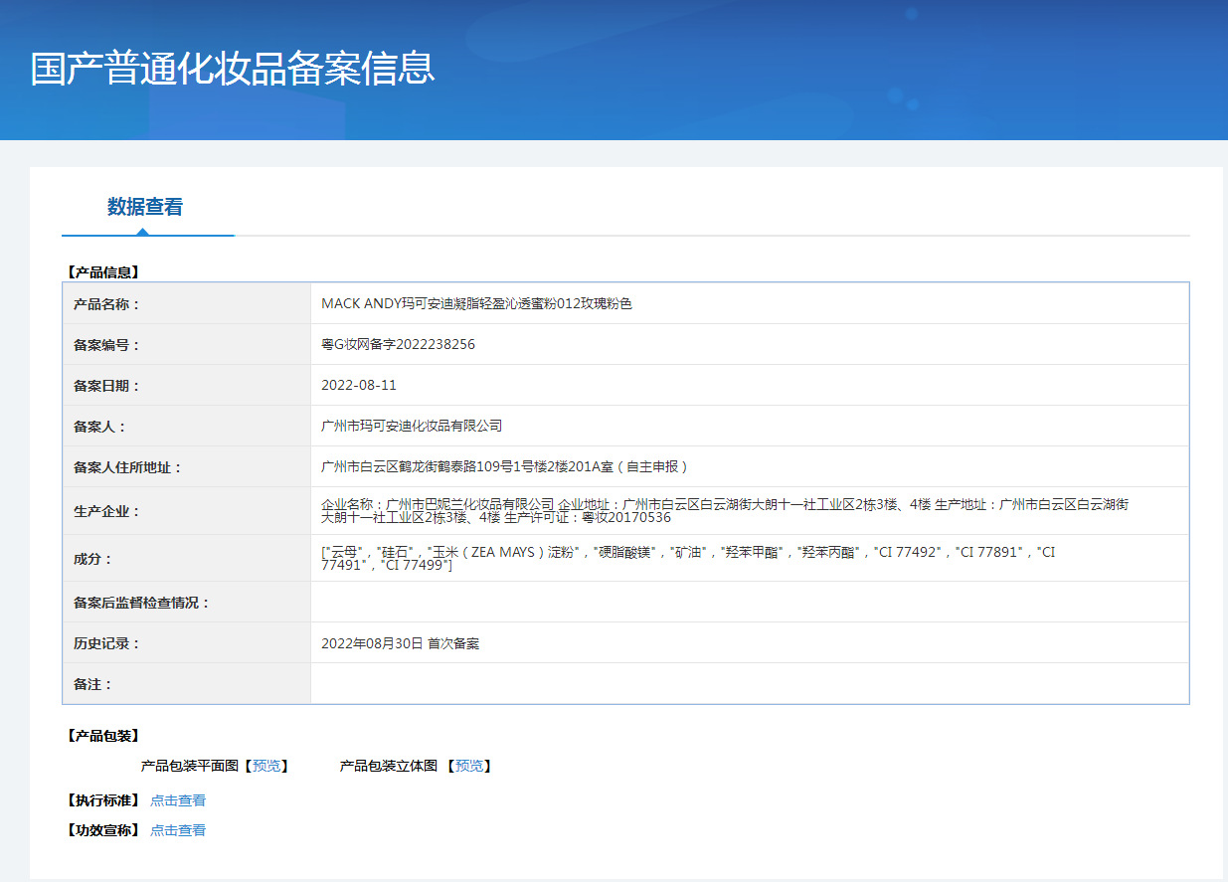The height and width of the screenshot is (882, 1228).
Task: Open 预览 link for 产品包装平面图
Action: (266, 766)
